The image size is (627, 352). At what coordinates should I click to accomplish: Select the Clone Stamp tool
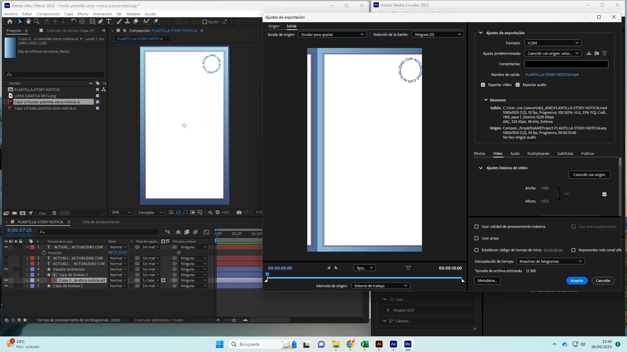point(127,22)
